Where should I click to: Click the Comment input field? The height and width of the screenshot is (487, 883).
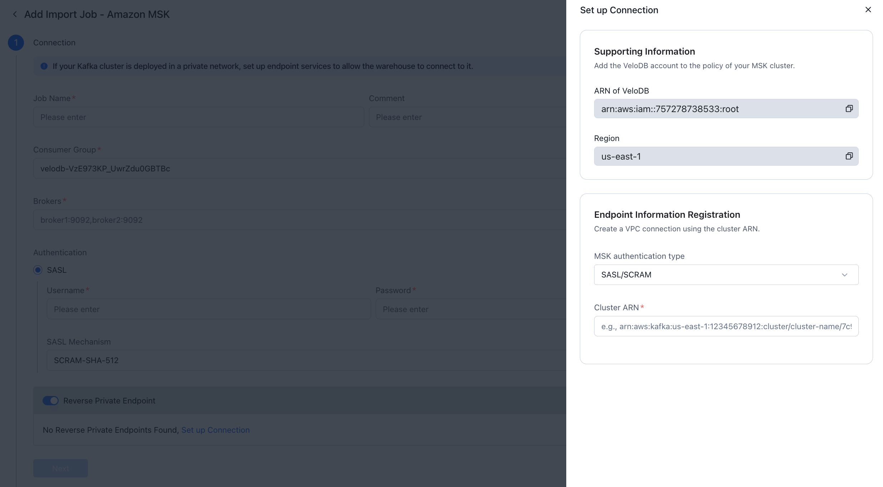click(468, 117)
